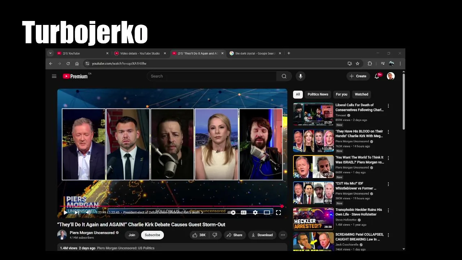The width and height of the screenshot is (462, 260).
Task: Subscribe to Piers Morgan Uncensored
Action: point(152,235)
